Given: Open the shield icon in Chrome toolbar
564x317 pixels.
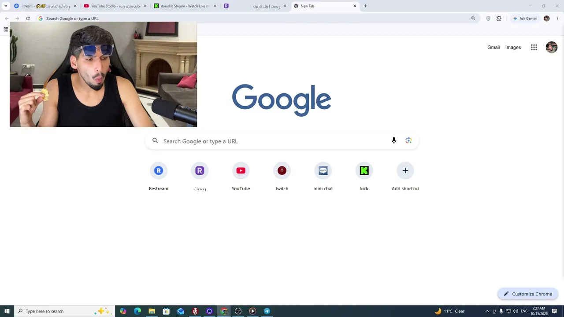Looking at the screenshot, I should 488,18.
